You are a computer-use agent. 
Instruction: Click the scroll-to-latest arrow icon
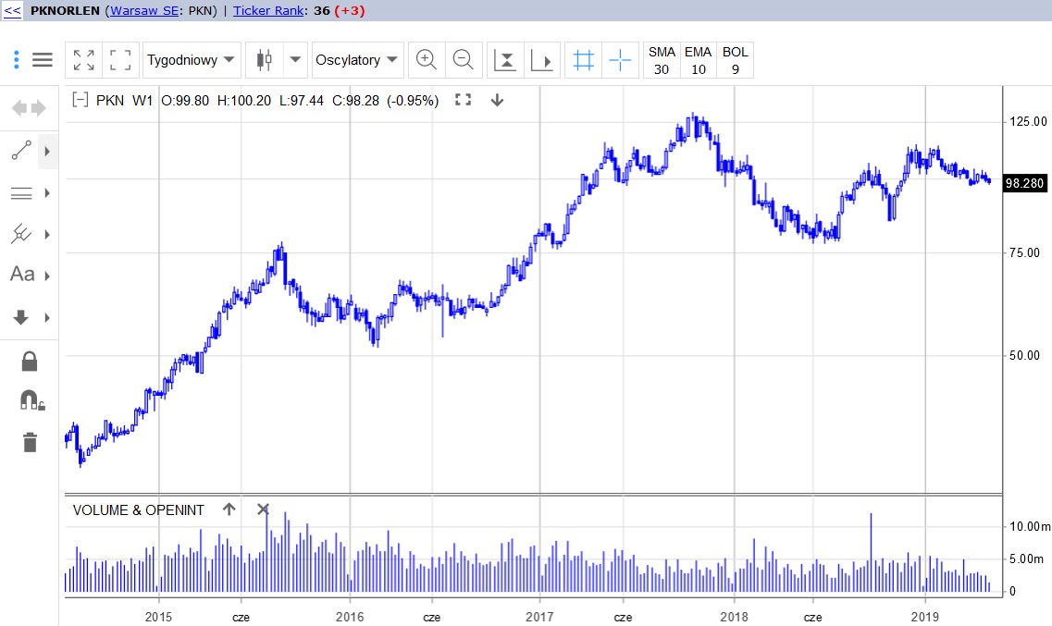tap(541, 60)
